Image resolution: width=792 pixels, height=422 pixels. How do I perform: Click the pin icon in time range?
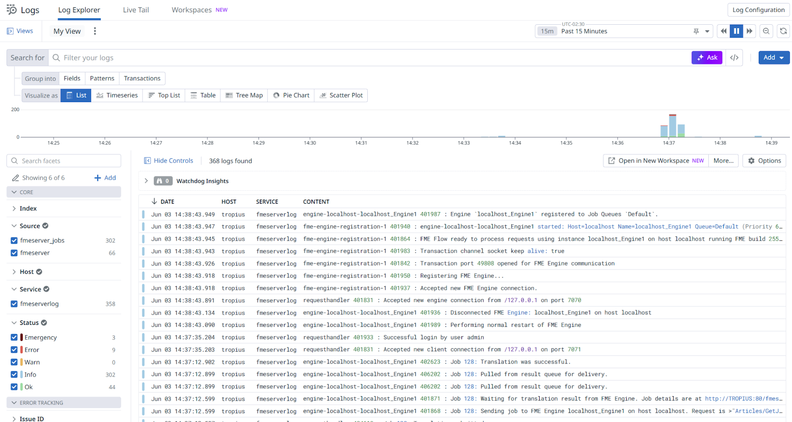pyautogui.click(x=696, y=31)
